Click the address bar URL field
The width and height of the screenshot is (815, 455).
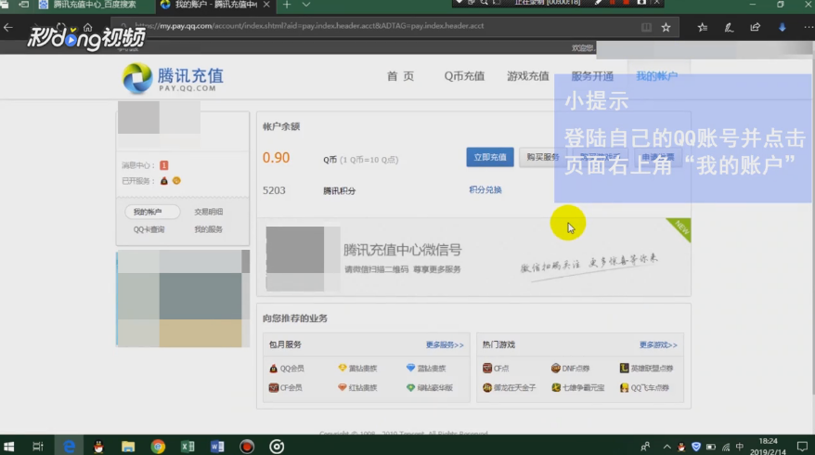point(374,26)
